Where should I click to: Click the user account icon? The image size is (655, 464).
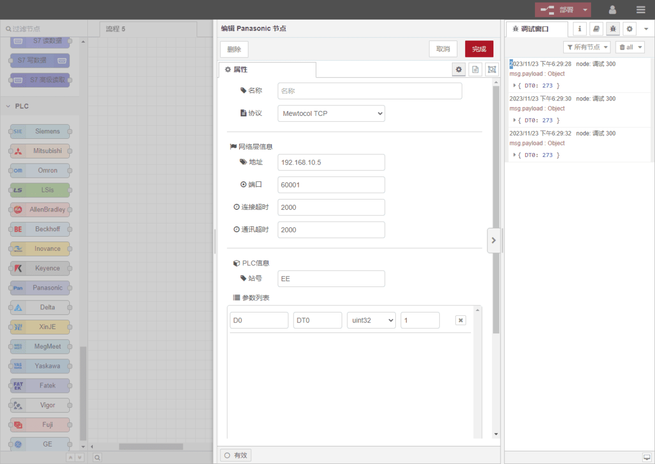tap(612, 10)
